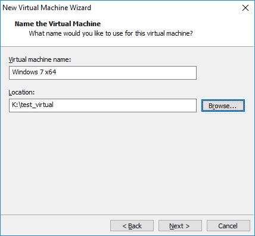Close the New Virtual Machine Wizard dialog
The width and height of the screenshot is (255, 236).
click(245, 8)
